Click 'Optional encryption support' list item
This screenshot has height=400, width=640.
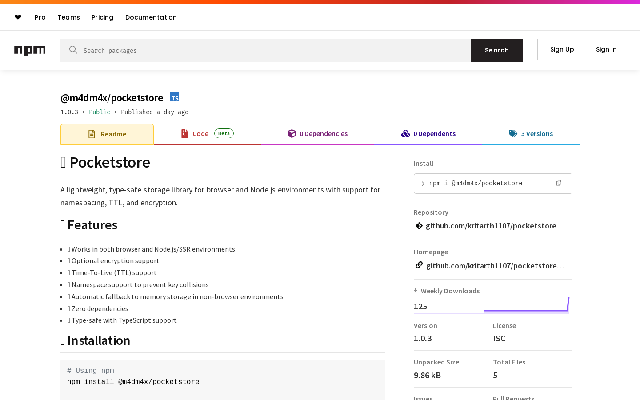click(x=113, y=261)
